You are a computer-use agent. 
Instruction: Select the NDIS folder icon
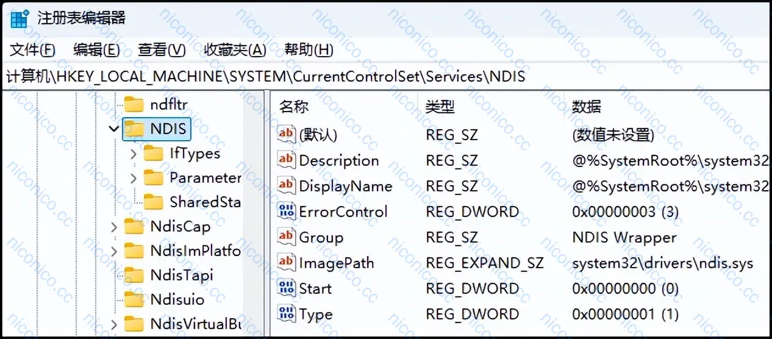(134, 129)
